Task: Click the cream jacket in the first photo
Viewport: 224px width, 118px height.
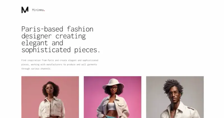Action: click(x=52, y=108)
